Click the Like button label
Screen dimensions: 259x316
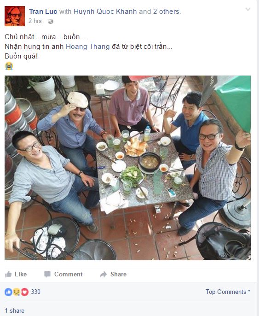click(x=21, y=274)
